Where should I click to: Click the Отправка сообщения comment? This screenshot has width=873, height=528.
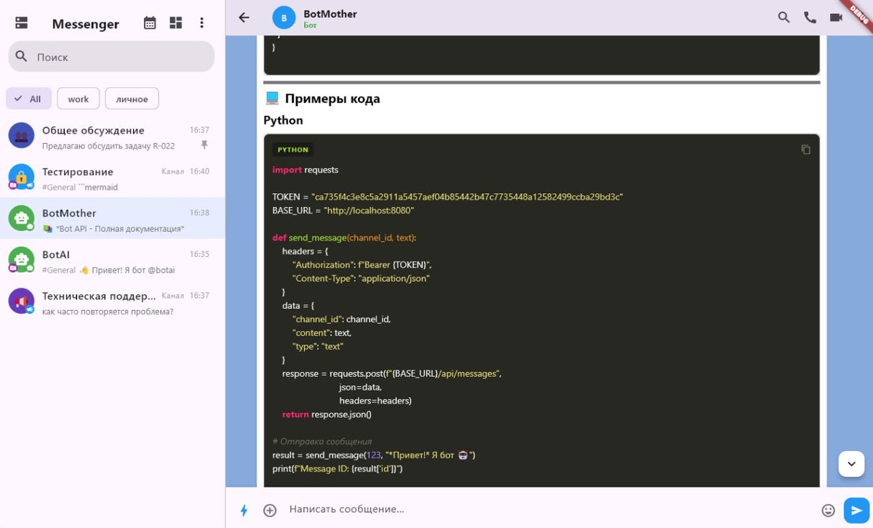click(322, 442)
